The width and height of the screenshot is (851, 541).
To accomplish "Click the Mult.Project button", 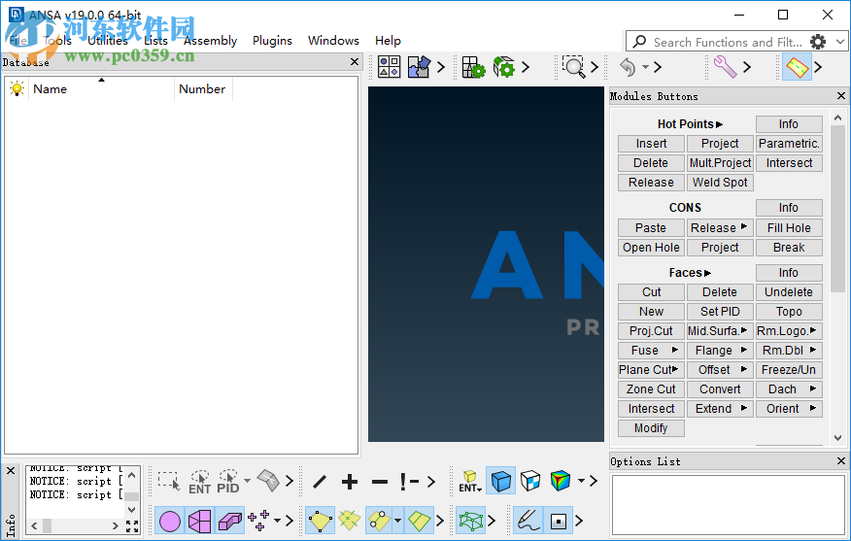I will coord(720,163).
